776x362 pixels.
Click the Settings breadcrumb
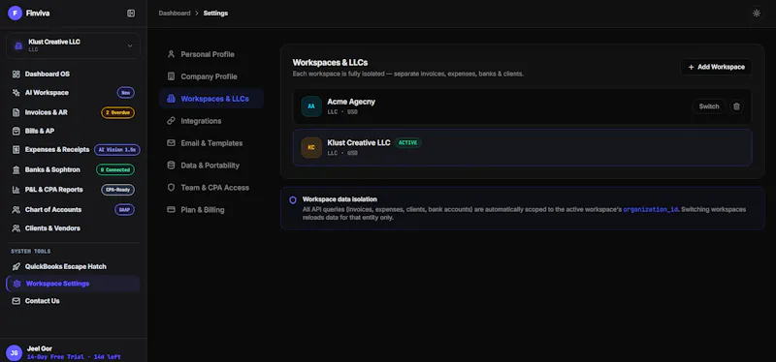coord(215,14)
